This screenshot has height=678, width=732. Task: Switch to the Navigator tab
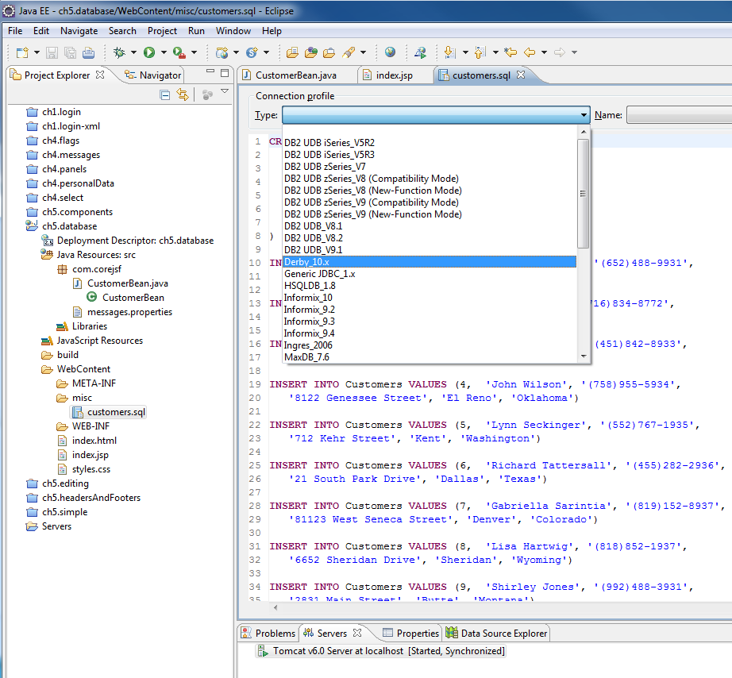pos(153,75)
